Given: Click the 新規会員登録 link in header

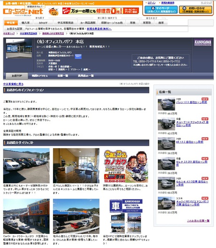Looking at the screenshot, I should [x=168, y=3].
